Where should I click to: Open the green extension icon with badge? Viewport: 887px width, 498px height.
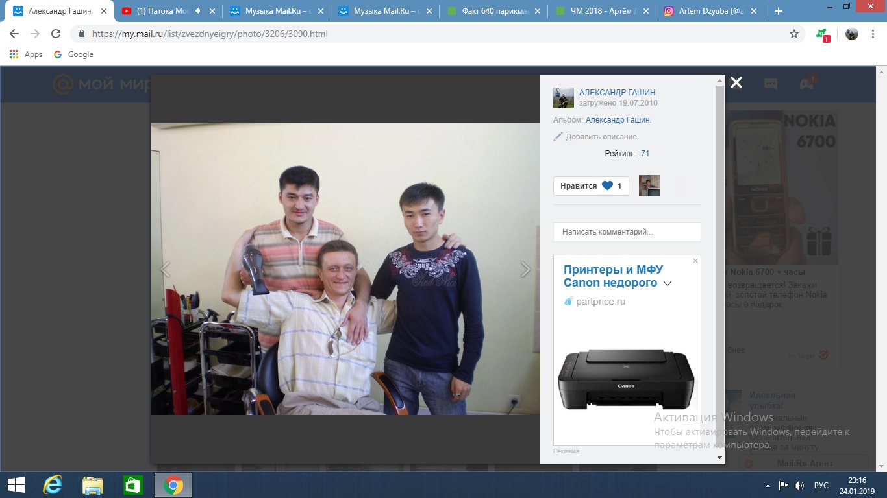tap(823, 34)
